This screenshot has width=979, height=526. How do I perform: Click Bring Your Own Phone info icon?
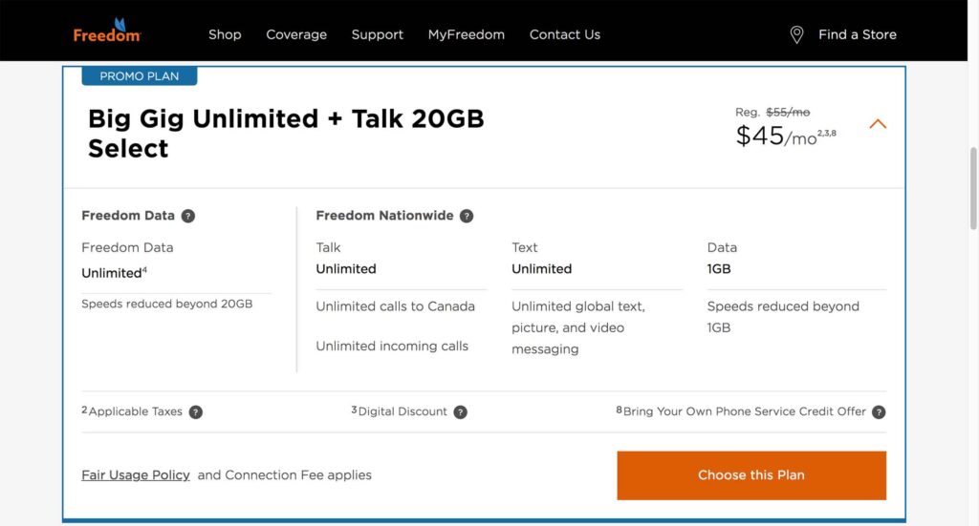tap(879, 412)
